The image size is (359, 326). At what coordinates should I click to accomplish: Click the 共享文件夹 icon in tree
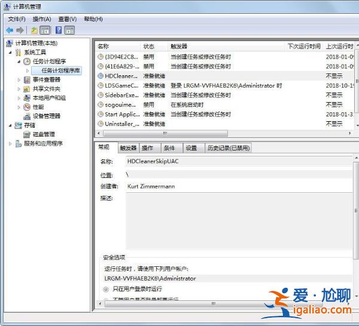click(x=27, y=89)
